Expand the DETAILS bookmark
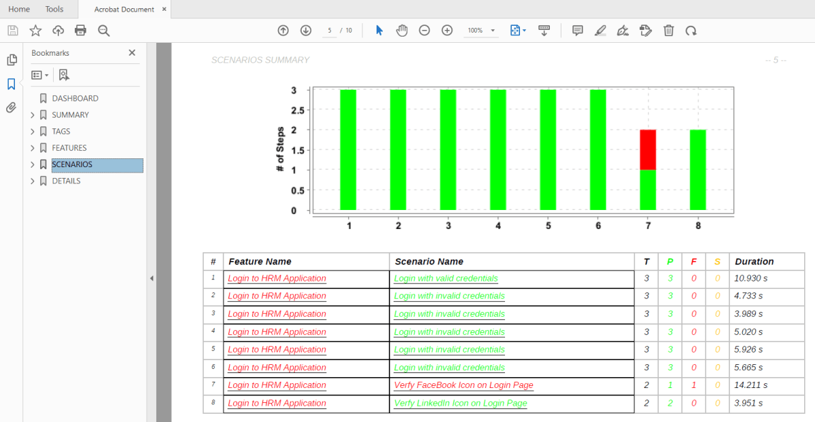The image size is (815, 422). click(33, 181)
